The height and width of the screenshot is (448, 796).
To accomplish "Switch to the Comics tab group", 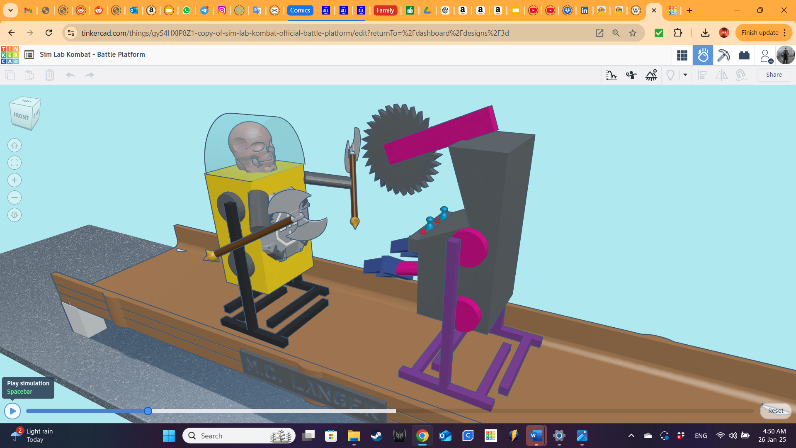I will pos(300,10).
